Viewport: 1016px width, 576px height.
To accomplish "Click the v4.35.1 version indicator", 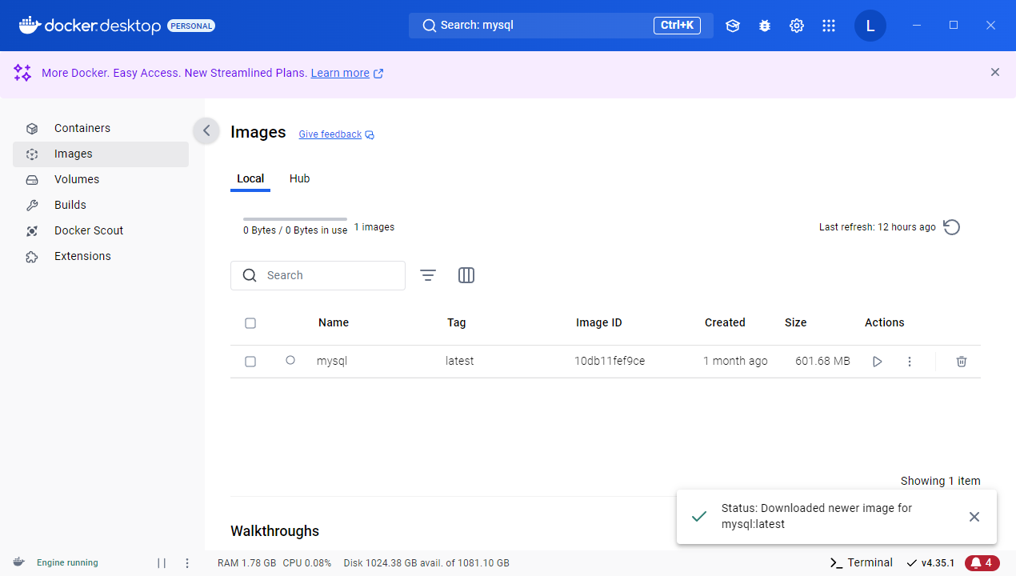I will 930,563.
